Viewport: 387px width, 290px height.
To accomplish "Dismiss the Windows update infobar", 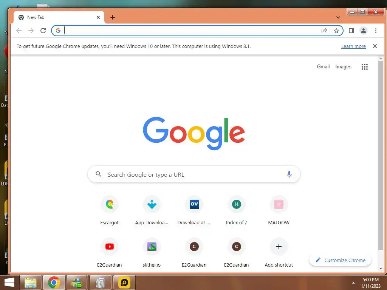I will pyautogui.click(x=375, y=46).
